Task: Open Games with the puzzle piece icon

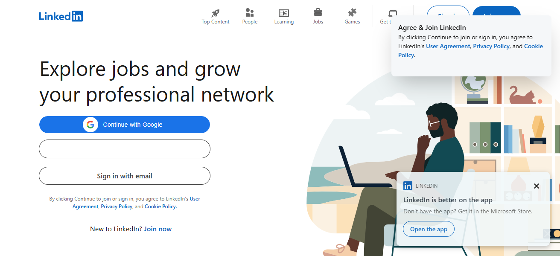Action: tap(352, 17)
